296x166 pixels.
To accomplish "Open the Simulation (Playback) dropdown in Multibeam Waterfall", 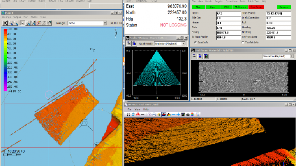I will 292,56.
